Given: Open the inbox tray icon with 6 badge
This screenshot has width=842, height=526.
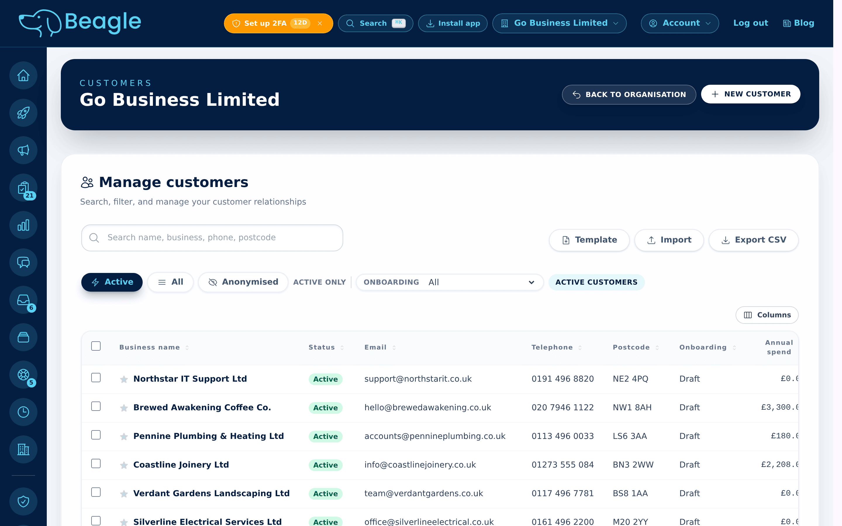Looking at the screenshot, I should pos(23,300).
